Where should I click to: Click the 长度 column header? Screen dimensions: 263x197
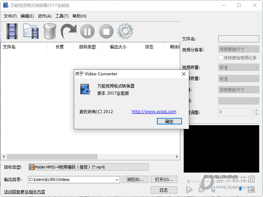point(60,47)
